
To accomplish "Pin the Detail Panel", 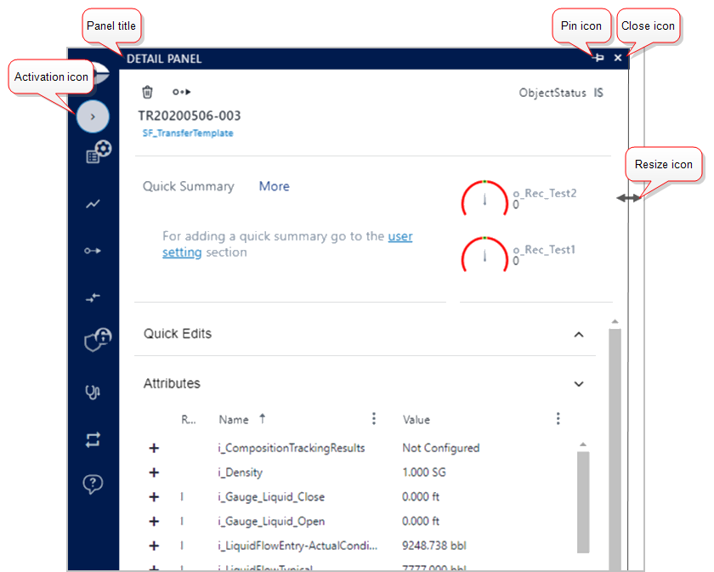I will [598, 59].
